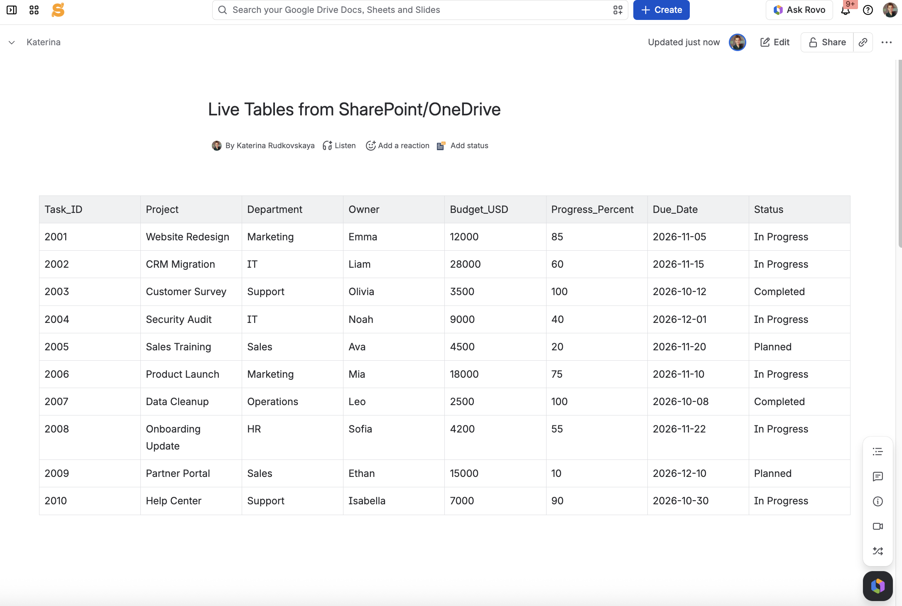Open page info icon in side rail
The height and width of the screenshot is (606, 902).
point(877,501)
